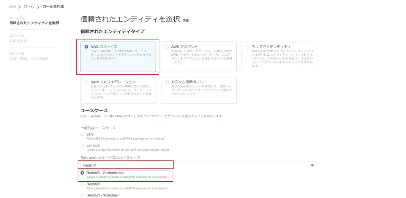
Task: Pick SAML 2.0 フェデレーション option
Action: (x=86, y=82)
